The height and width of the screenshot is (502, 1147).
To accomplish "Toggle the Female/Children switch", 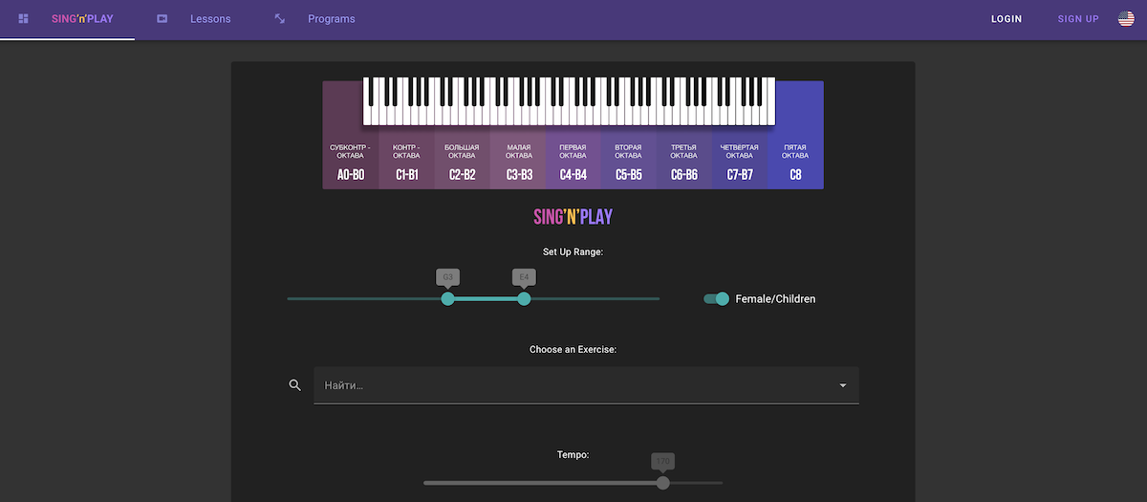I will point(716,299).
